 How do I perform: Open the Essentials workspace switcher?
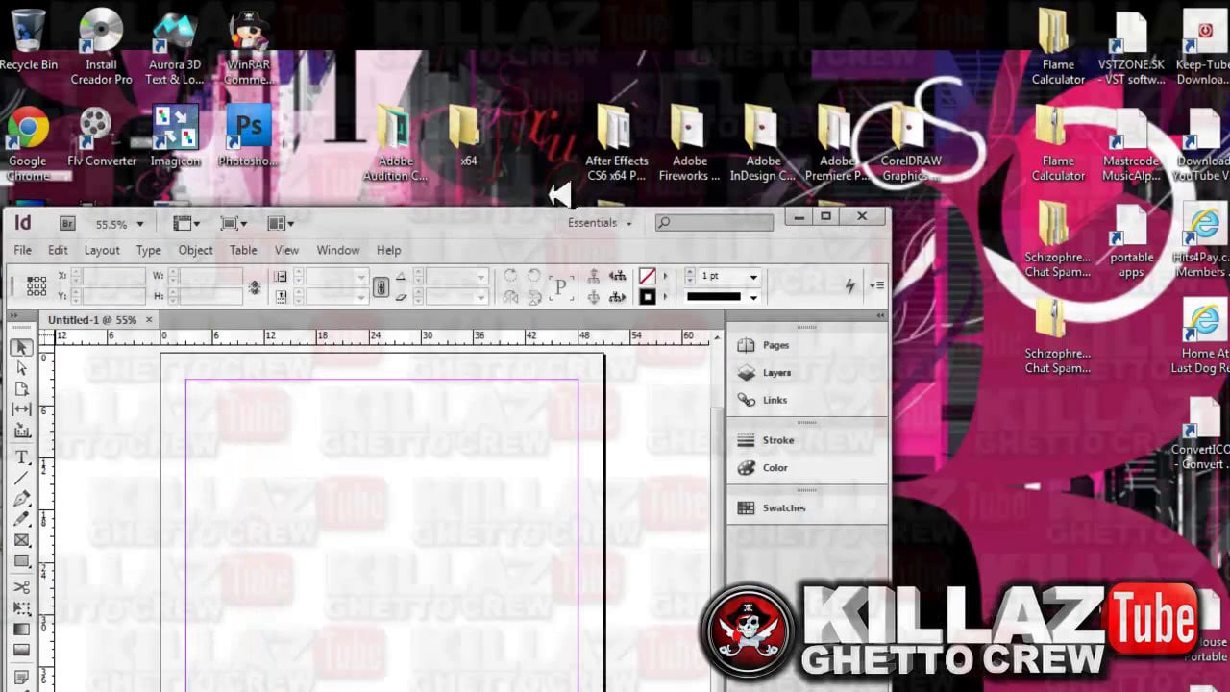601,223
